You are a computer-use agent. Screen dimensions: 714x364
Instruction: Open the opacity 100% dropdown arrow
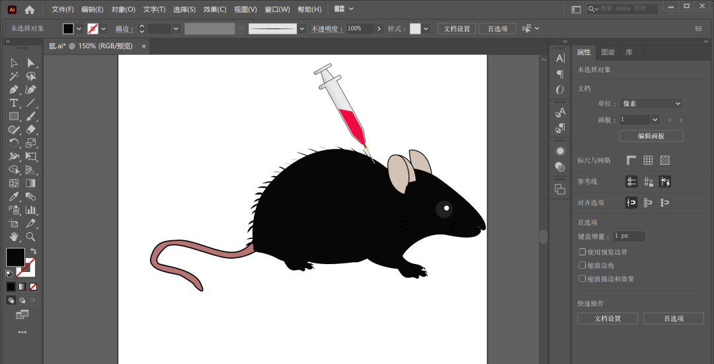pos(379,28)
